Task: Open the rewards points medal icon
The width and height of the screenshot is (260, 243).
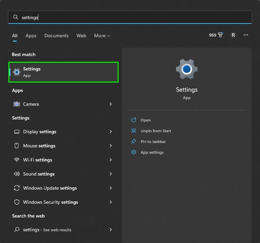Action: pos(220,35)
